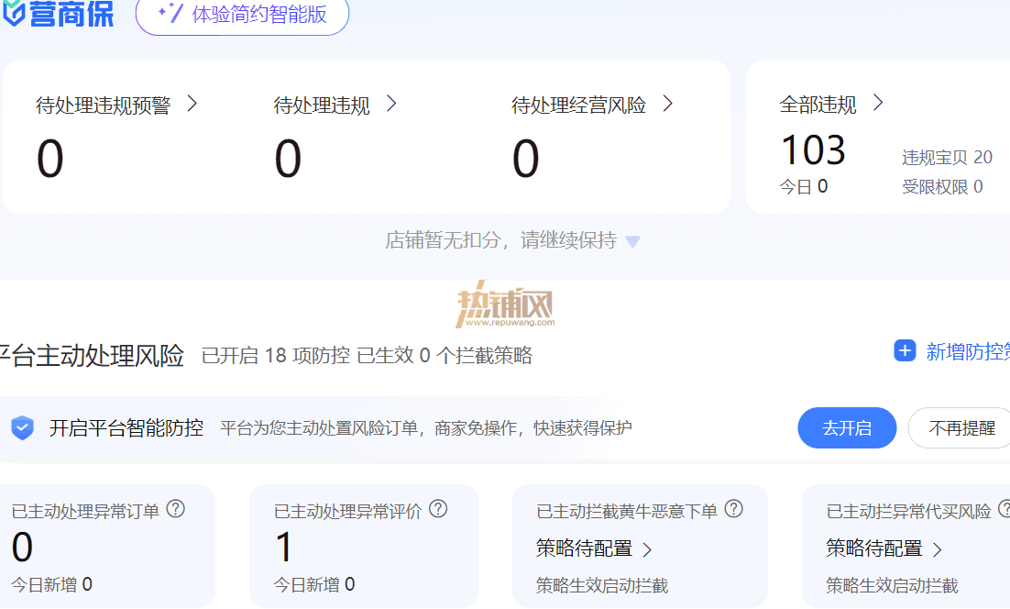
Task: Click the sparkle icon in 体验简约智能版
Action: coord(170,12)
